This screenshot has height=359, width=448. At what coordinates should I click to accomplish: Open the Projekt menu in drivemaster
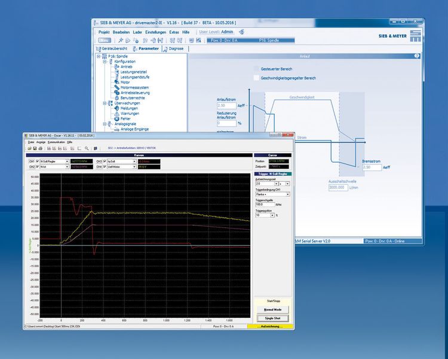coord(104,32)
